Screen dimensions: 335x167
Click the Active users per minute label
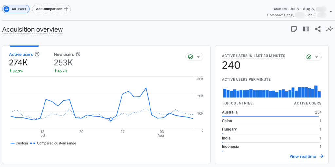point(246,80)
